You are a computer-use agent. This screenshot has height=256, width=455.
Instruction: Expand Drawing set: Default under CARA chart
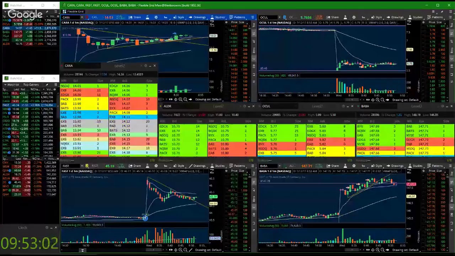point(208,100)
